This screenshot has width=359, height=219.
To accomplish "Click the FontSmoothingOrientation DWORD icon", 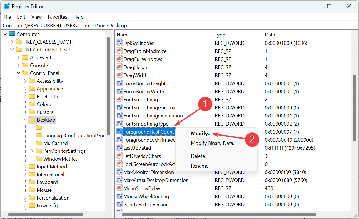I will point(119,116).
